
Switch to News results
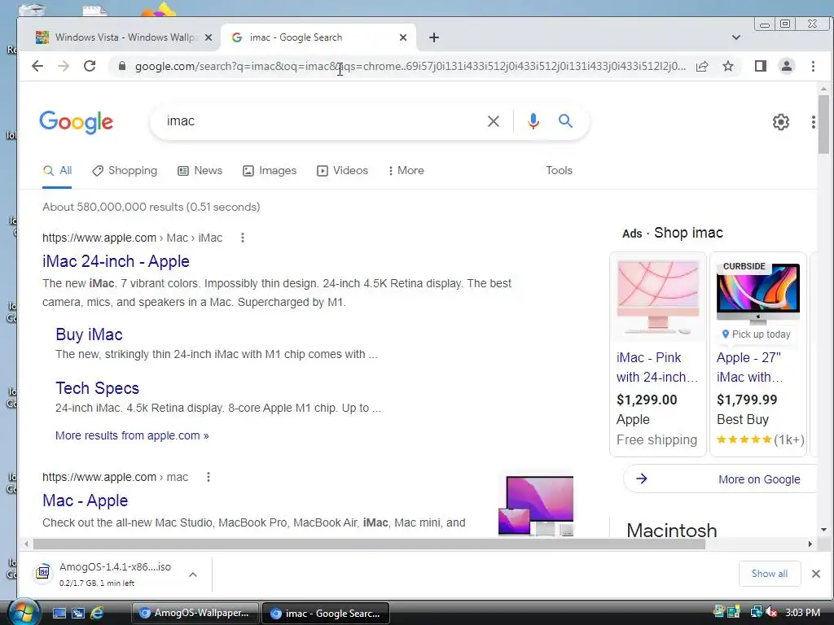200,171
